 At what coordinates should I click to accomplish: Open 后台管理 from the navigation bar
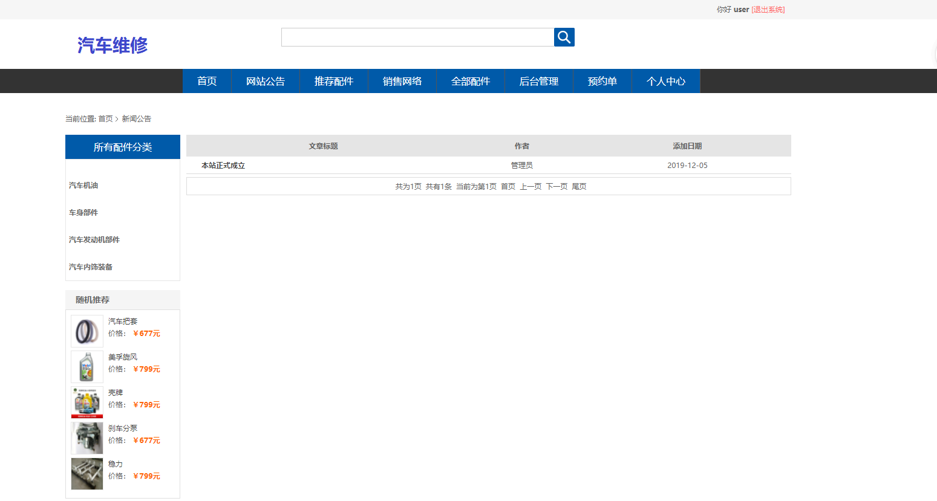coord(538,80)
